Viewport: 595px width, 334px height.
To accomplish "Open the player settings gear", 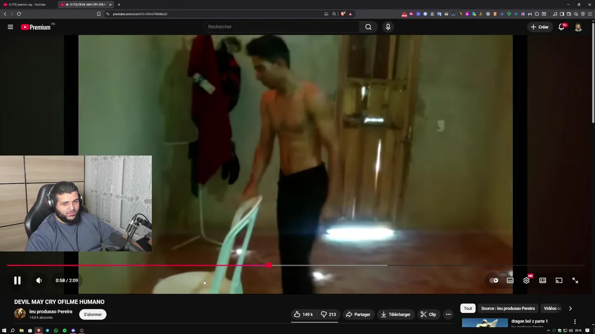I will pyautogui.click(x=526, y=280).
